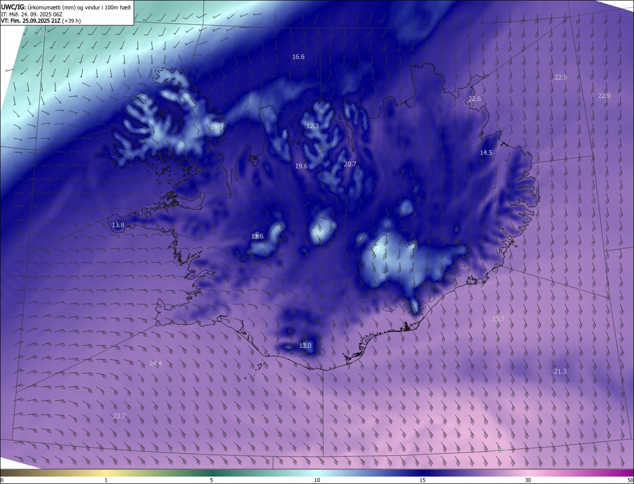
Task: Click the 12.3 value label
Action: (x=313, y=126)
